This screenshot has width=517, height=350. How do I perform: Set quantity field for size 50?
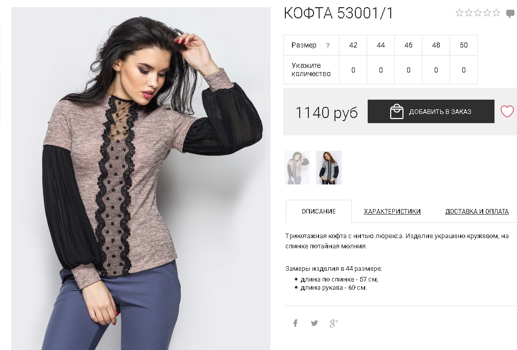tap(464, 70)
